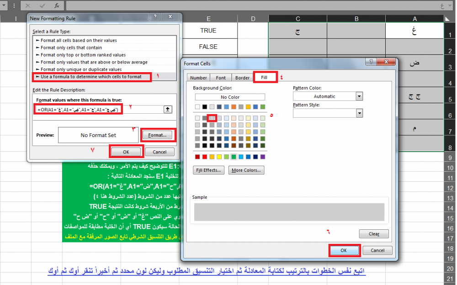Select column D header
The width and height of the screenshot is (457, 285).
253,19
